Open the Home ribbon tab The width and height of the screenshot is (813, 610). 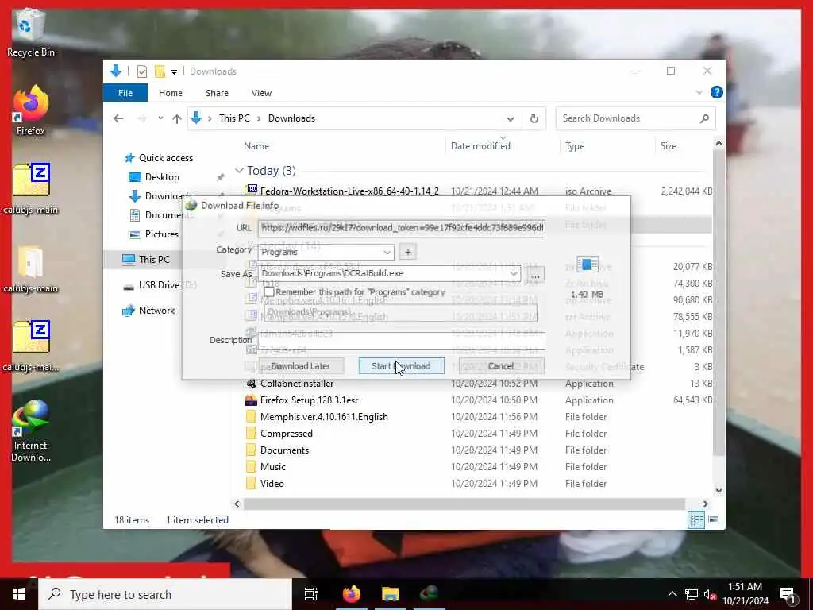click(171, 93)
